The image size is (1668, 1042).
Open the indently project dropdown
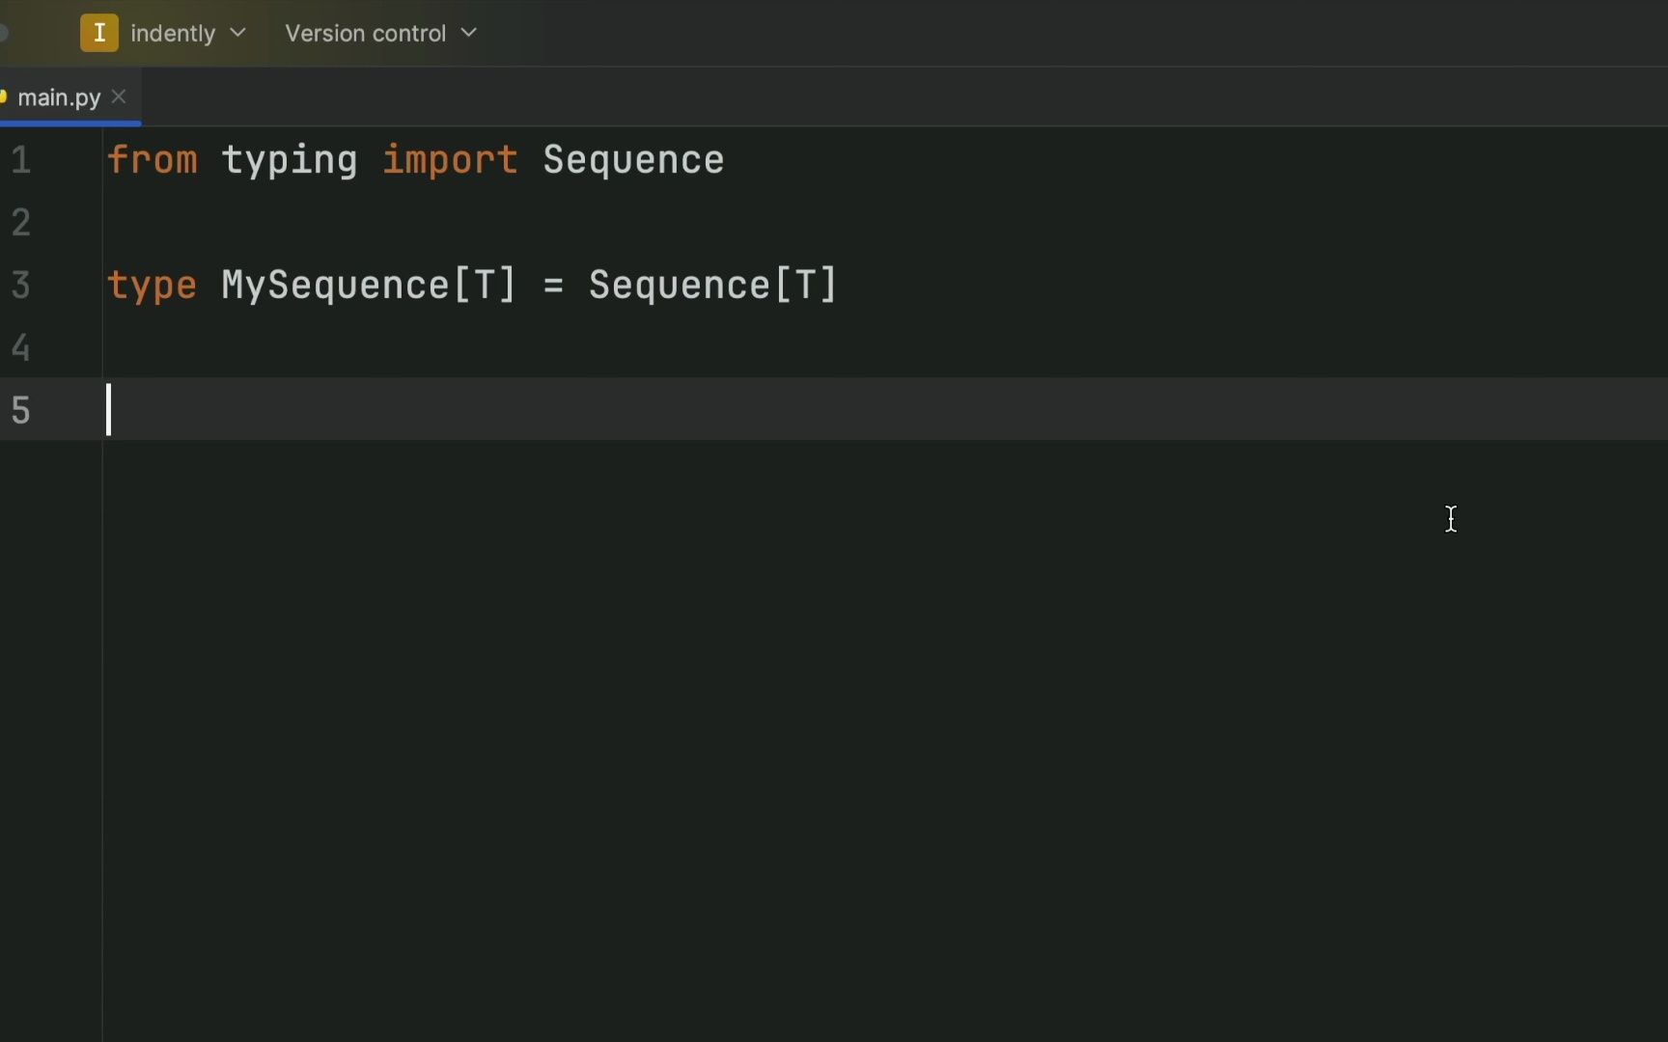point(188,33)
